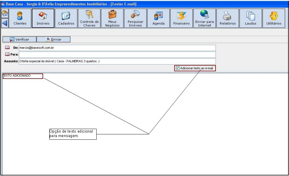Click the back arrow in top-left
The image size is (289, 176).
click(x=4, y=23)
